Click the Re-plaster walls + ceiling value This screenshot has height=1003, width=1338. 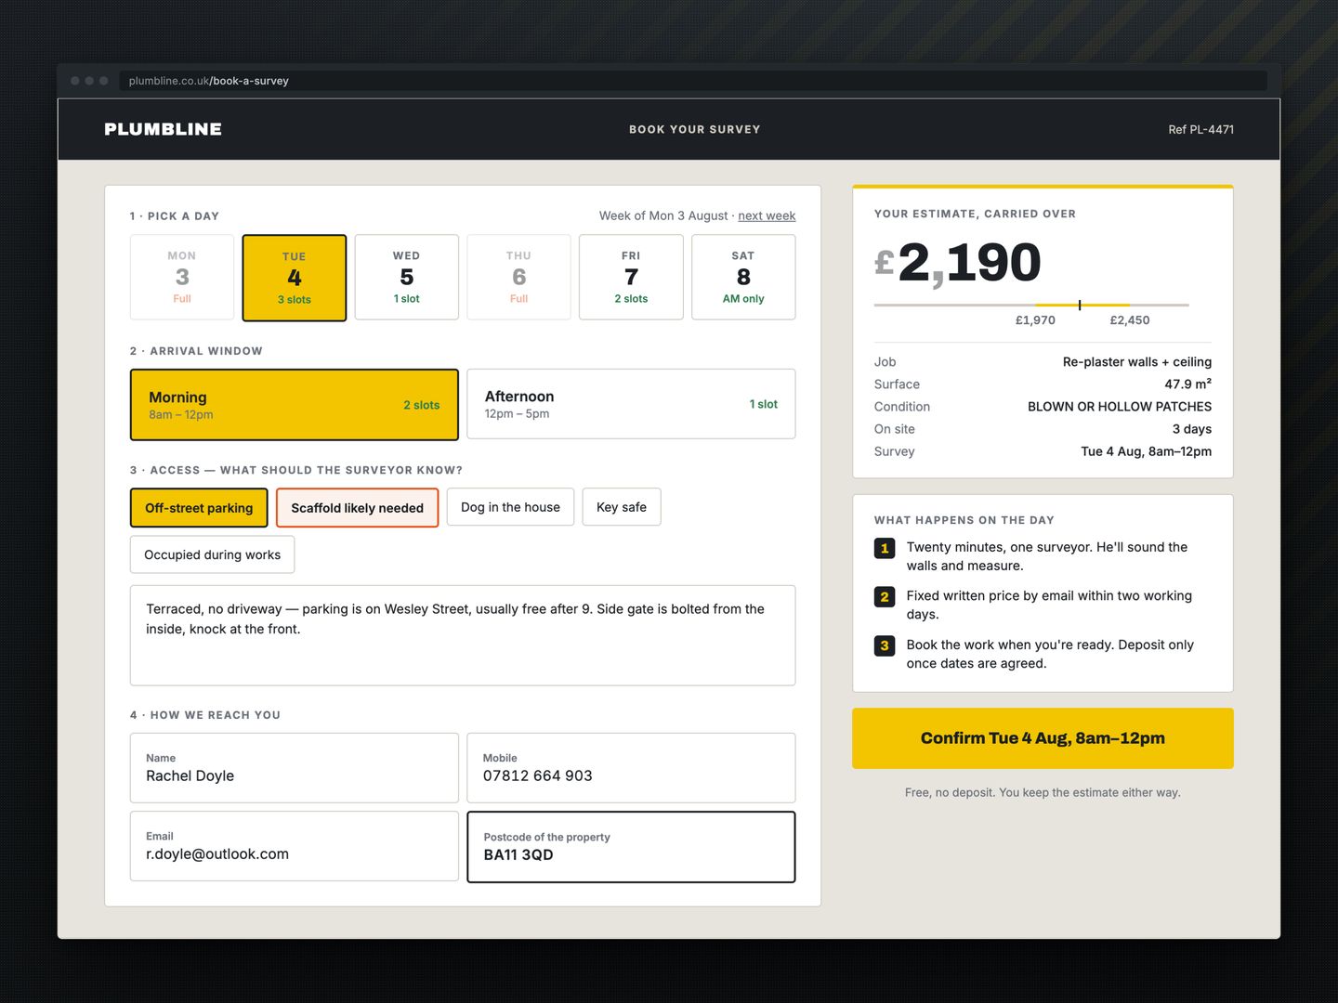click(1137, 362)
